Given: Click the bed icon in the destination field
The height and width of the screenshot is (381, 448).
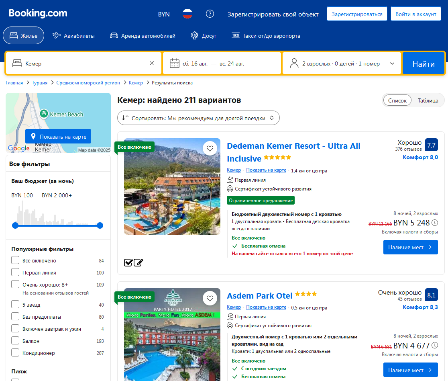Looking at the screenshot, I should coord(17,63).
